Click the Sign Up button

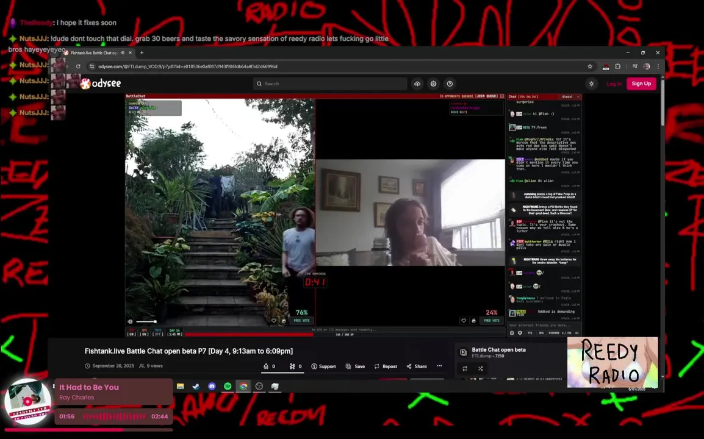[641, 84]
